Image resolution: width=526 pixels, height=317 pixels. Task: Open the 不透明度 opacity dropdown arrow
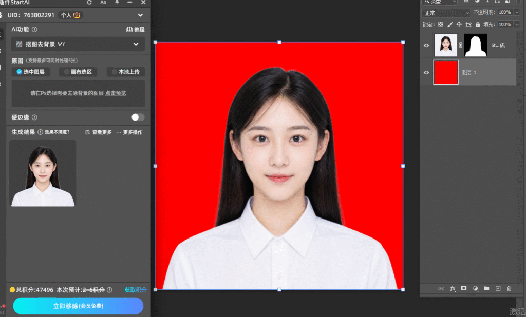point(517,12)
